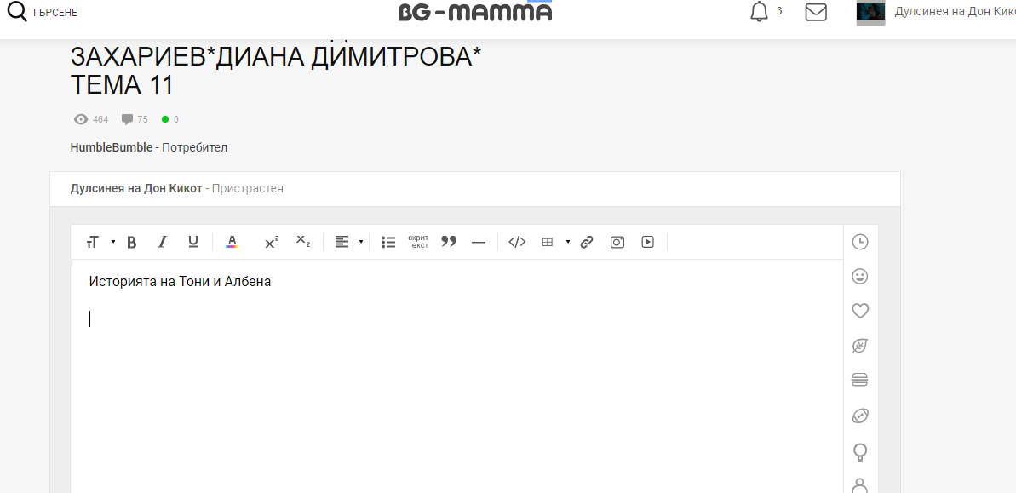Apply superscript formatting

pos(272,242)
